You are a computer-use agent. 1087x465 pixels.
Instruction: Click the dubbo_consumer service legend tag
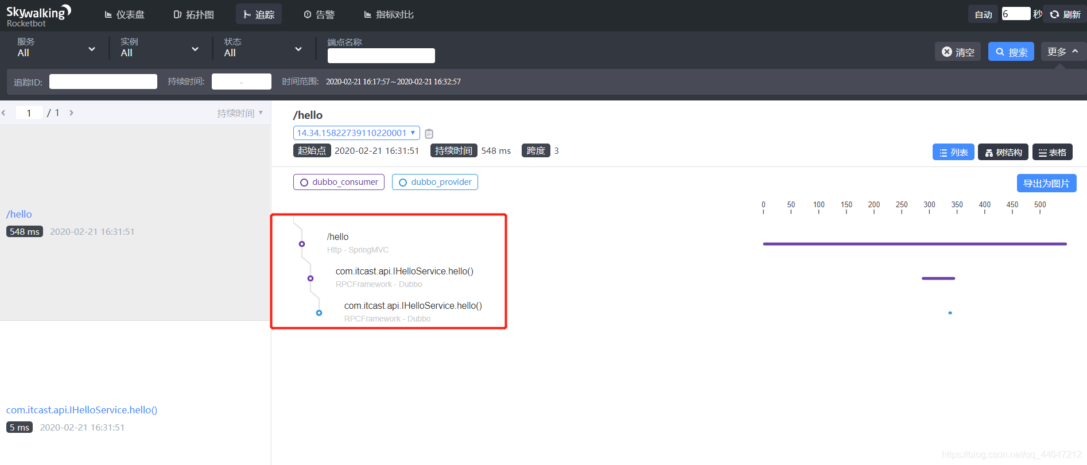pyautogui.click(x=339, y=182)
